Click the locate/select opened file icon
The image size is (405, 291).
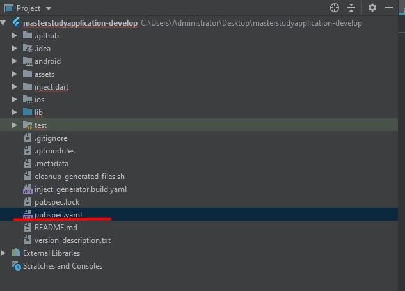334,8
